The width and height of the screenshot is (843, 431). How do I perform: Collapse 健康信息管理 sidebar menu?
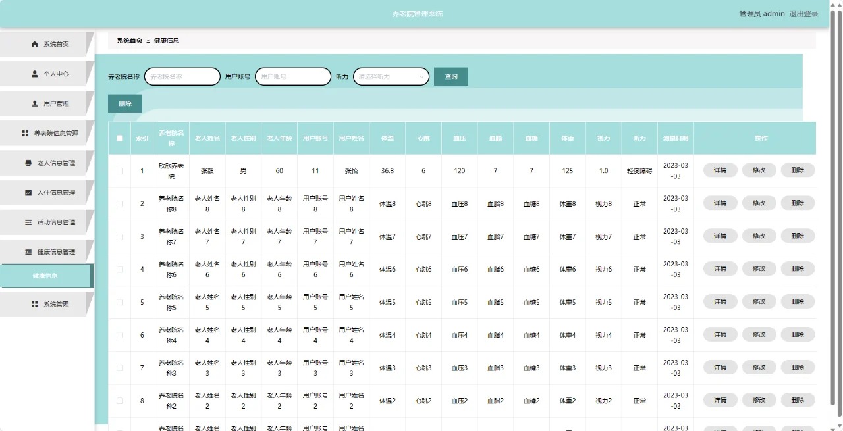[x=47, y=252]
